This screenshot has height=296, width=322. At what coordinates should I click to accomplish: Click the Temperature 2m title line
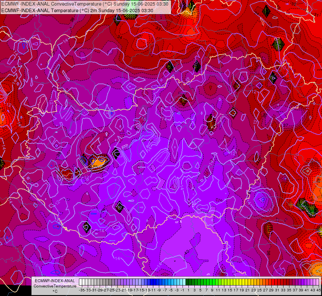(x=77, y=11)
